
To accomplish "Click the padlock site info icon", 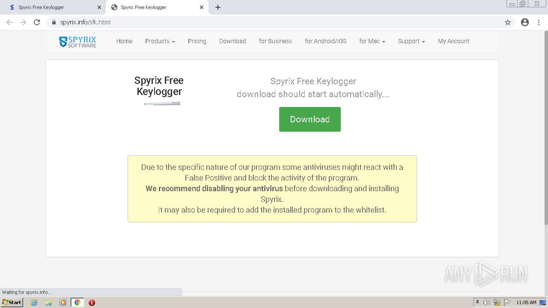I will [x=54, y=22].
